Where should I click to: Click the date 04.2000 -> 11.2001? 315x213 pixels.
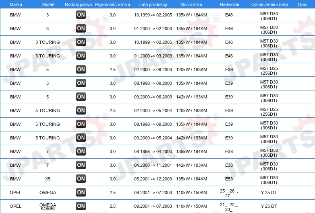coord(153,165)
